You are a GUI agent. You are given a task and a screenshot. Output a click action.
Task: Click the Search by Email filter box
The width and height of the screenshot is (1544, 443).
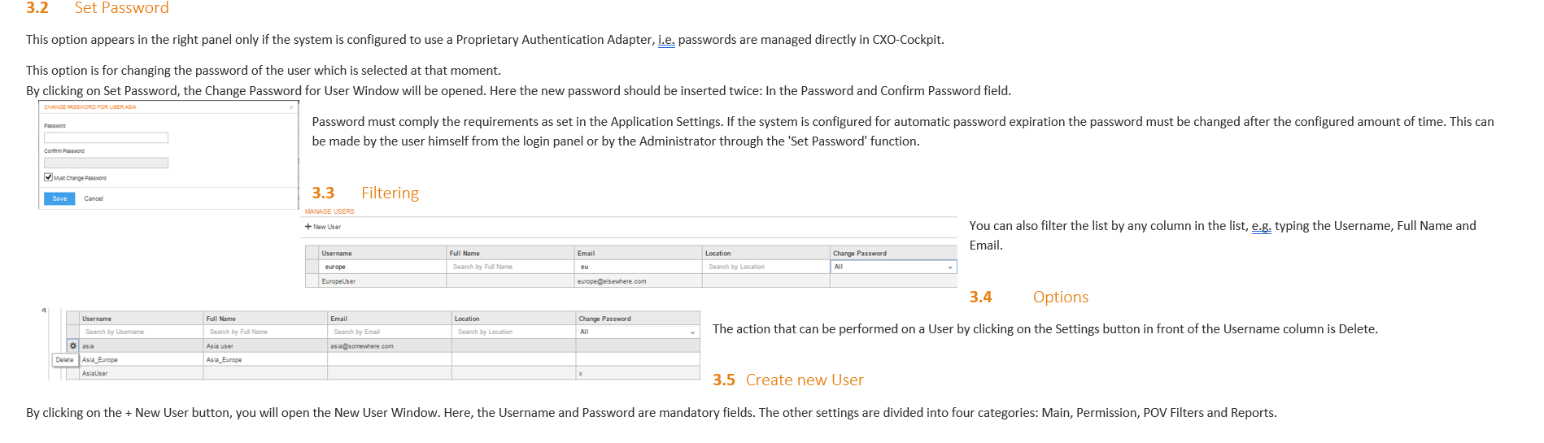(x=390, y=332)
